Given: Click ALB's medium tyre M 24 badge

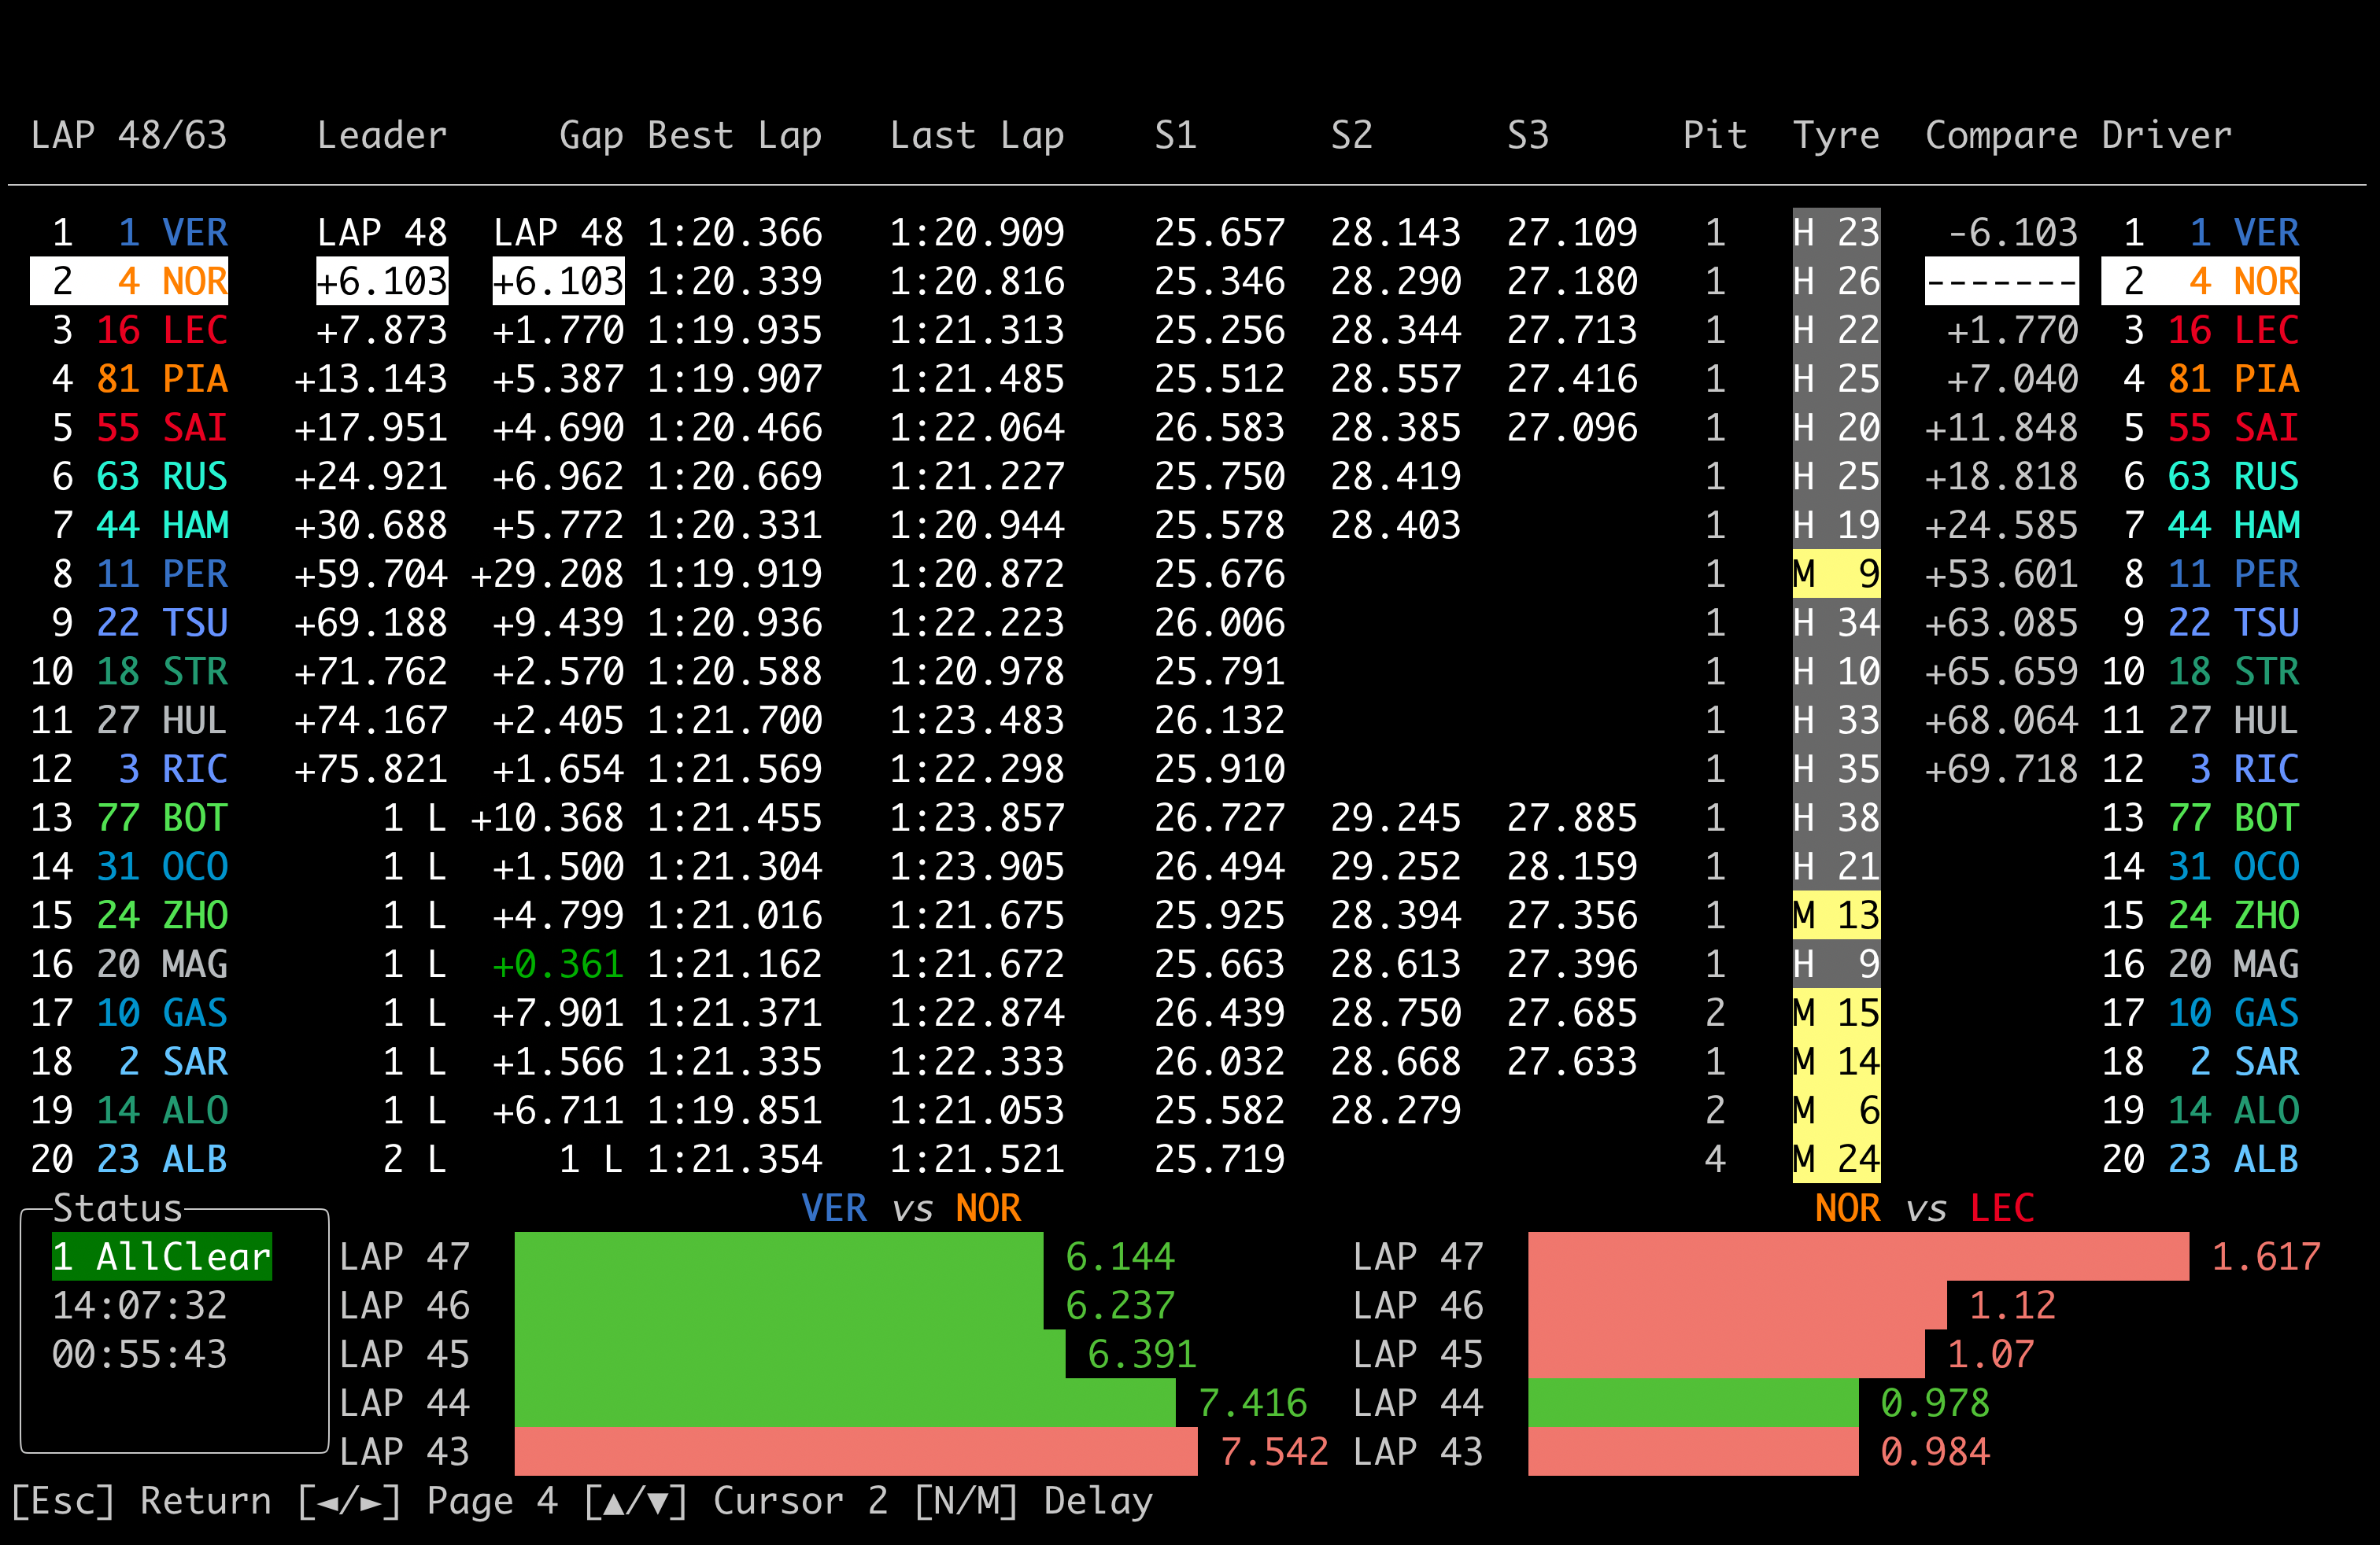Looking at the screenshot, I should click(x=1835, y=1160).
